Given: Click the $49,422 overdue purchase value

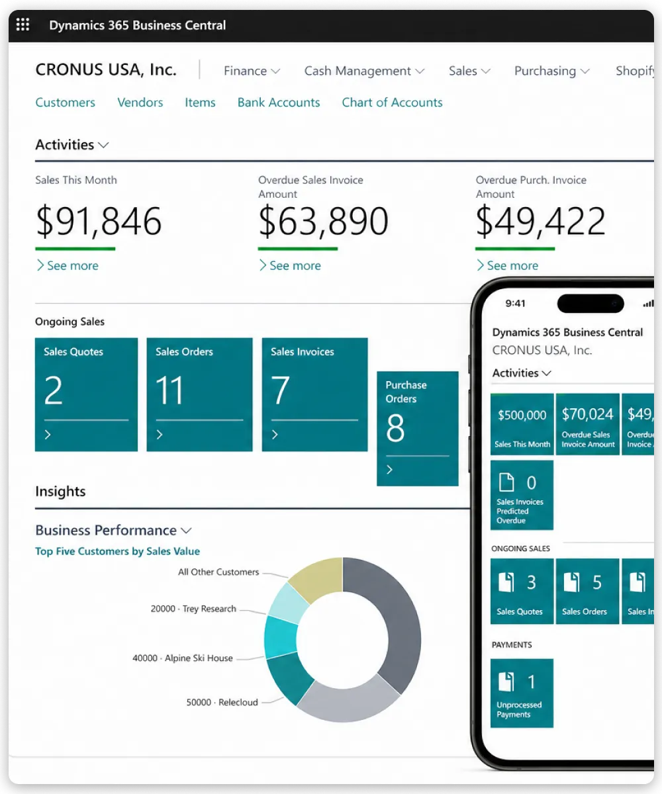Looking at the screenshot, I should pos(541,222).
